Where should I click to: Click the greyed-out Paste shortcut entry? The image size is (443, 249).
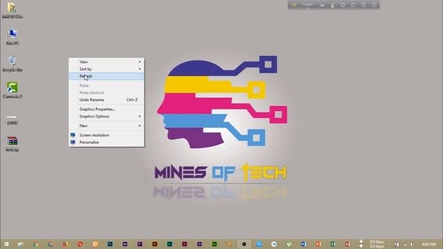tap(106, 93)
